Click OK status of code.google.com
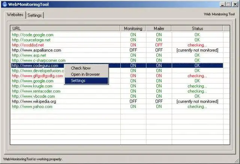Screen dimensions: 240x164 pyautogui.click(x=197, y=35)
